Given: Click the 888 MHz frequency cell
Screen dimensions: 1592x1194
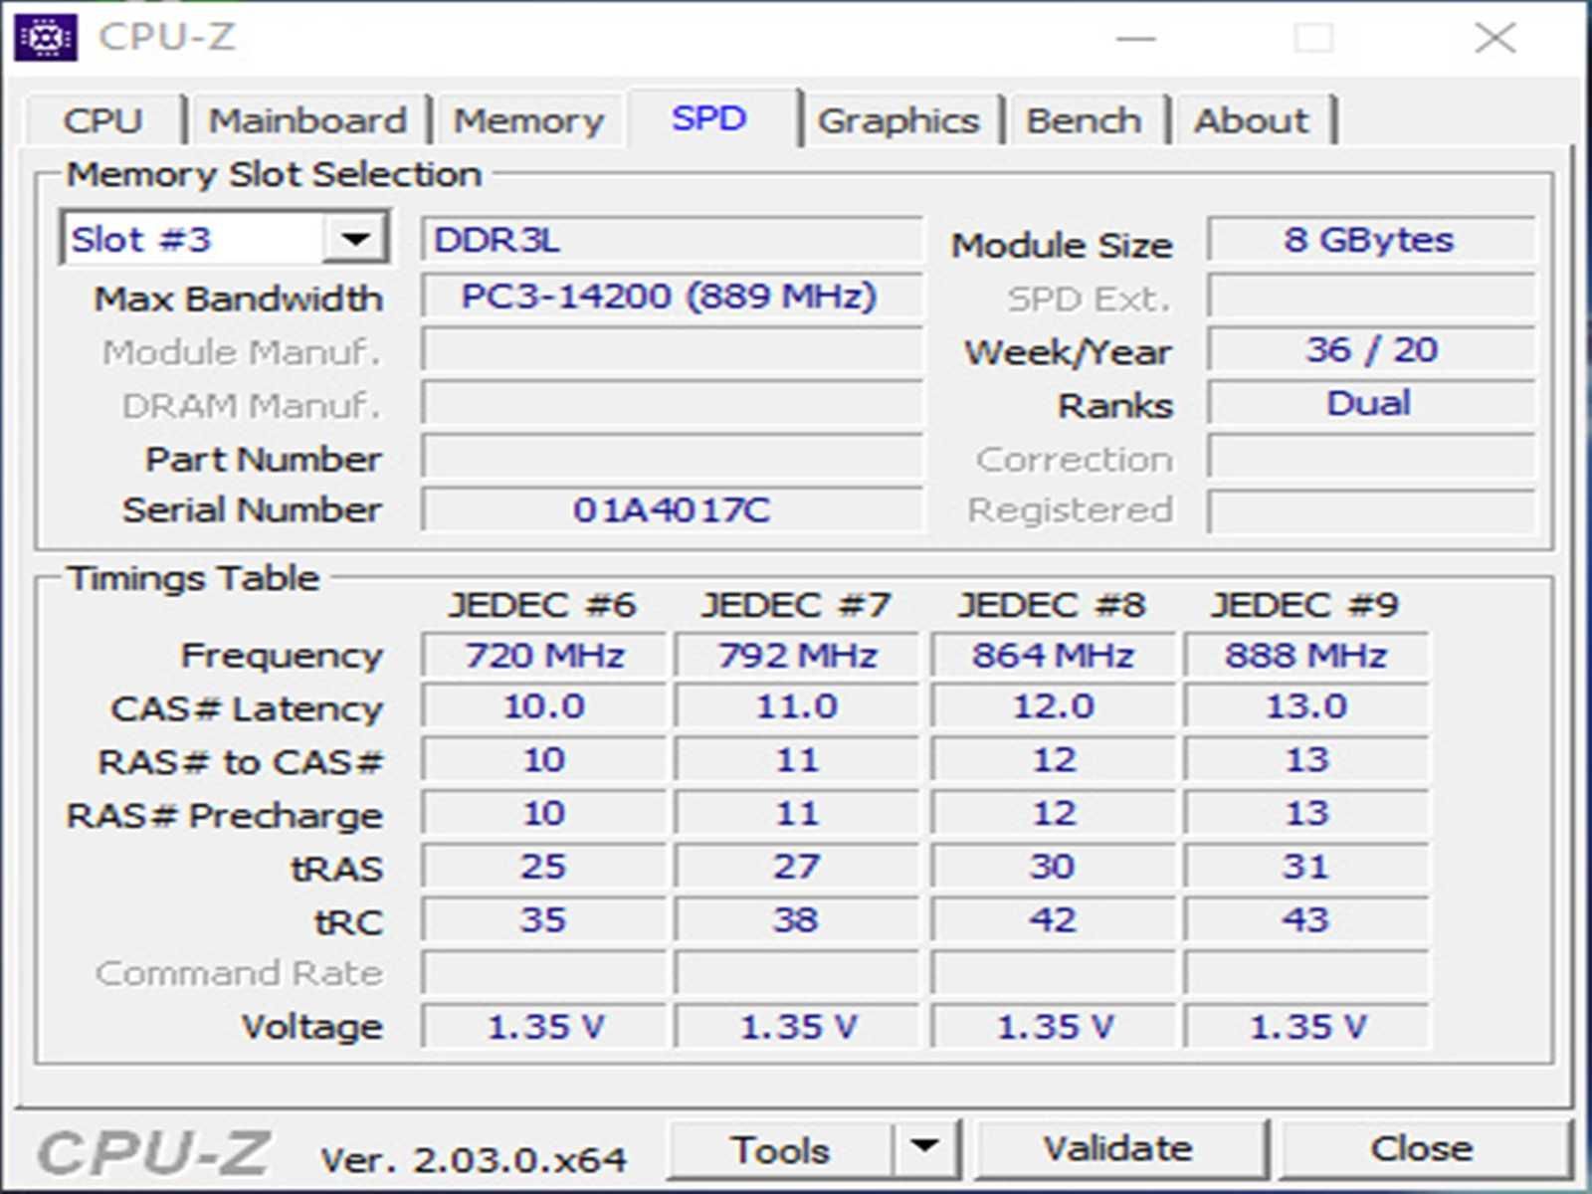Looking at the screenshot, I should pyautogui.click(x=1306, y=655).
